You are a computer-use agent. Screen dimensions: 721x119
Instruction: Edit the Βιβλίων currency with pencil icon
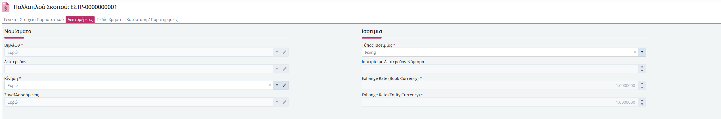(x=285, y=52)
